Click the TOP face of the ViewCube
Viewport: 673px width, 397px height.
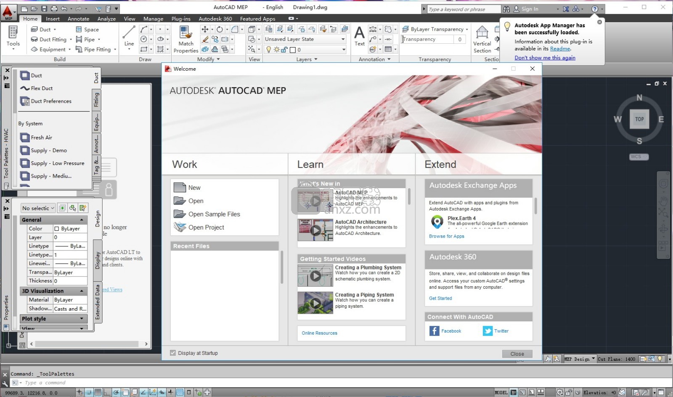(639, 119)
